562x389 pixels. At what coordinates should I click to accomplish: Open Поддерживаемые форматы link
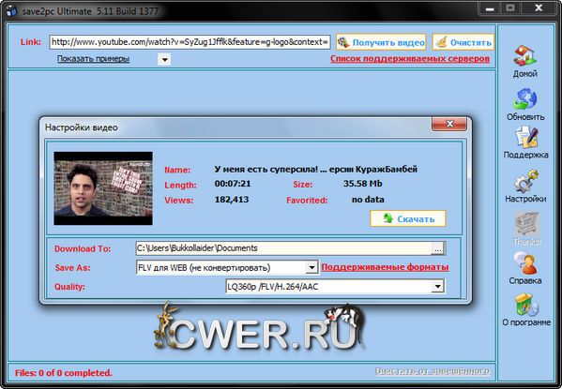(385, 267)
